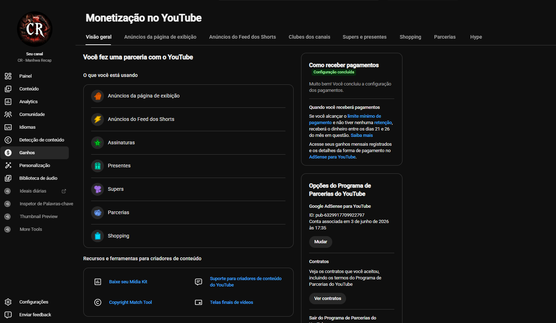Viewport: 556px width, 323px height.
Task: Click the Conteúdo sidebar icon
Action: pyautogui.click(x=8, y=89)
